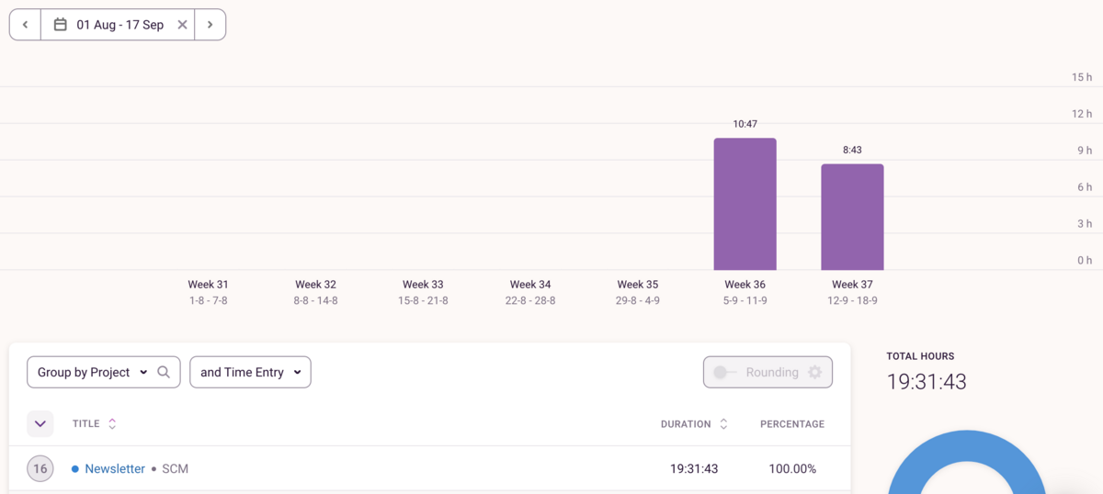Image resolution: width=1103 pixels, height=494 pixels.
Task: Click the 01 Aug - 17 Sep date field
Action: click(119, 25)
